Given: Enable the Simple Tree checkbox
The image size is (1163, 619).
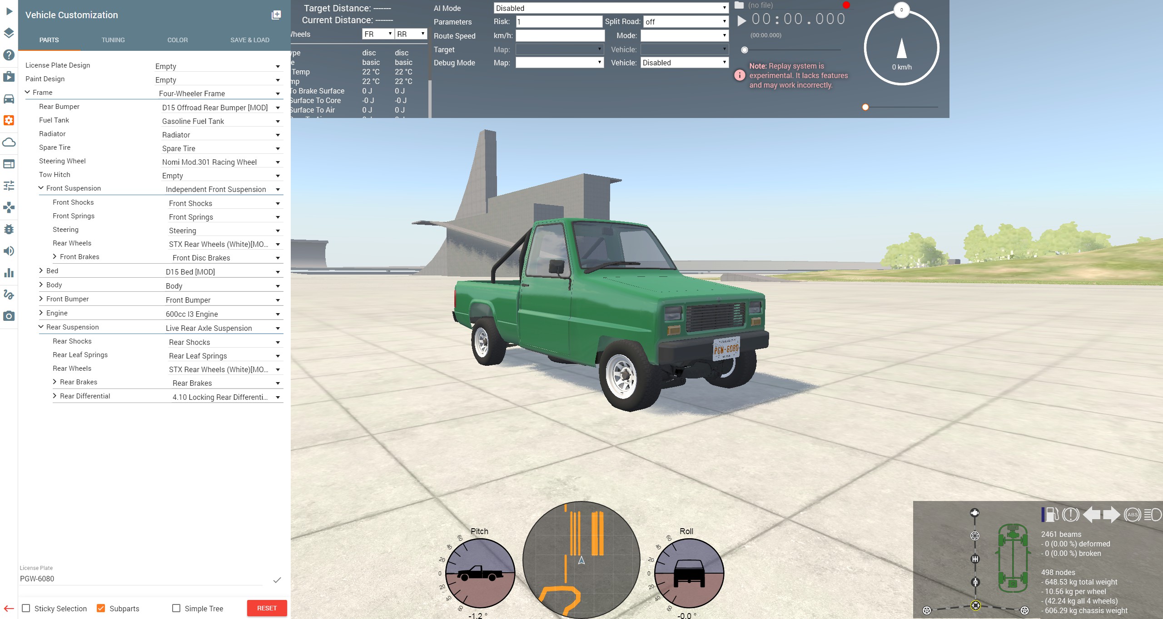Looking at the screenshot, I should [176, 608].
